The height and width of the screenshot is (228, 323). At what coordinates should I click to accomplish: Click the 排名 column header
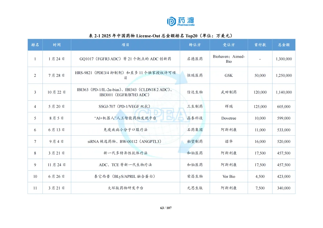click(35, 45)
